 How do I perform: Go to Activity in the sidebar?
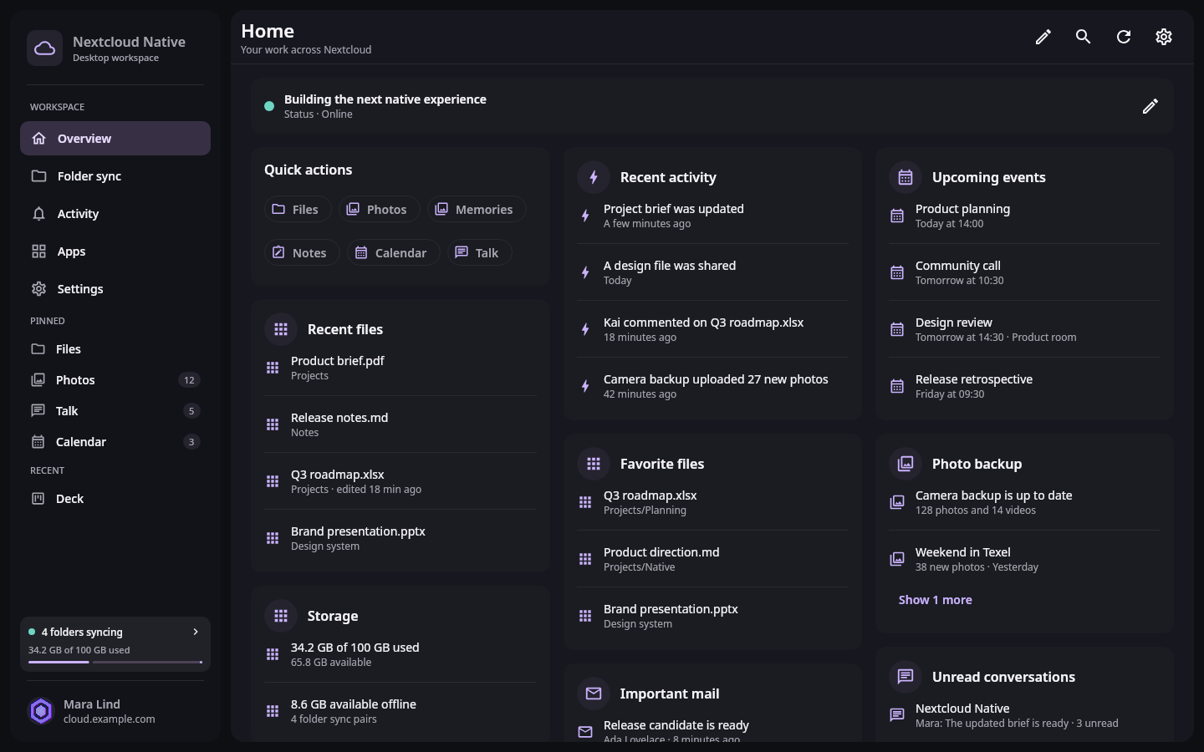[115, 214]
